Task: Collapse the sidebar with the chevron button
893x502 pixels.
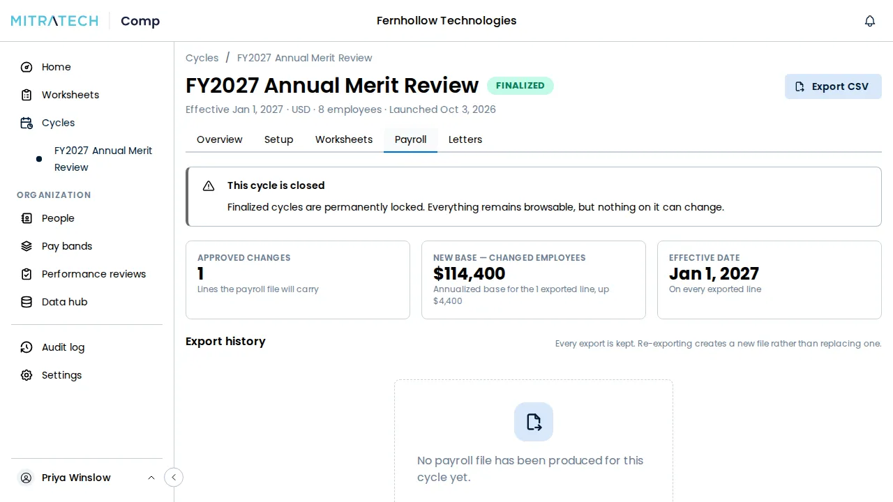Action: click(174, 478)
